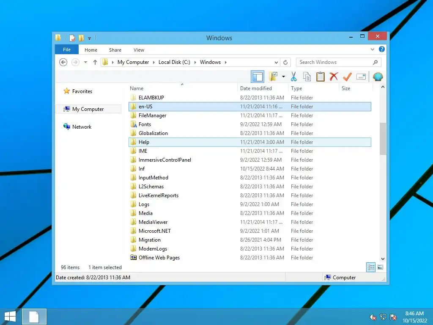The image size is (433, 325).
Task: Click the quick access New Folder icon
Action: pyautogui.click(x=81, y=38)
